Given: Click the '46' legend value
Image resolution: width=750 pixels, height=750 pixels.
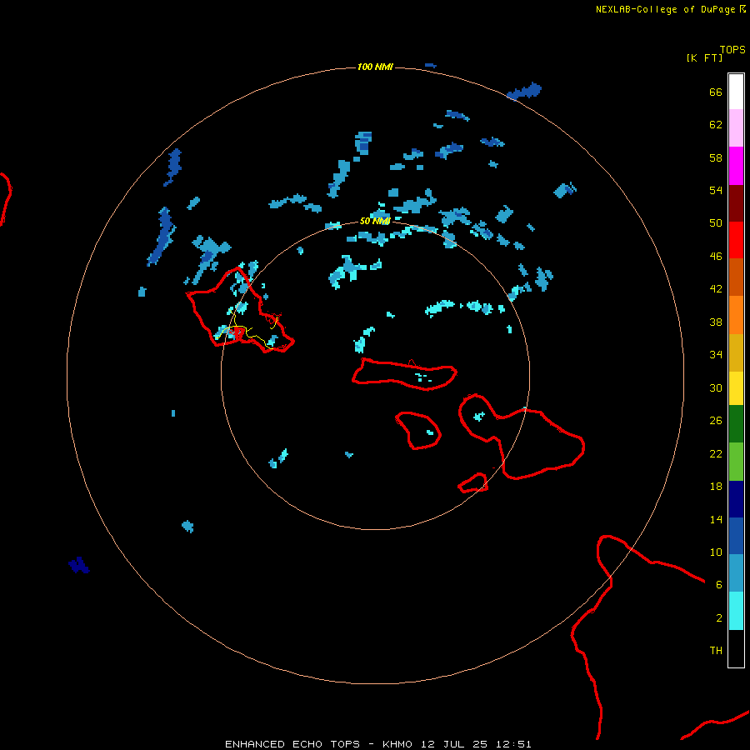Looking at the screenshot, I should pyautogui.click(x=716, y=257).
